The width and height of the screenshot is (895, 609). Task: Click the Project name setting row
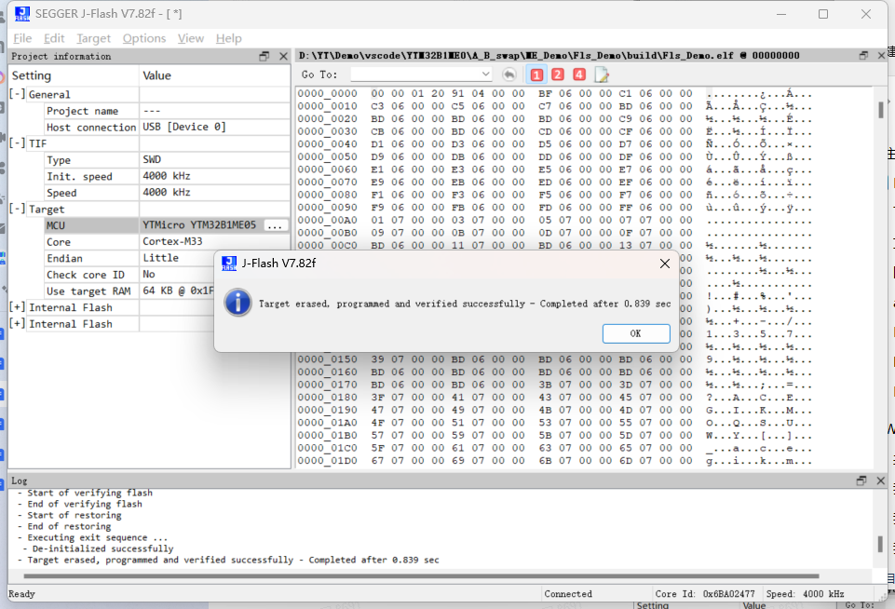tap(149, 111)
